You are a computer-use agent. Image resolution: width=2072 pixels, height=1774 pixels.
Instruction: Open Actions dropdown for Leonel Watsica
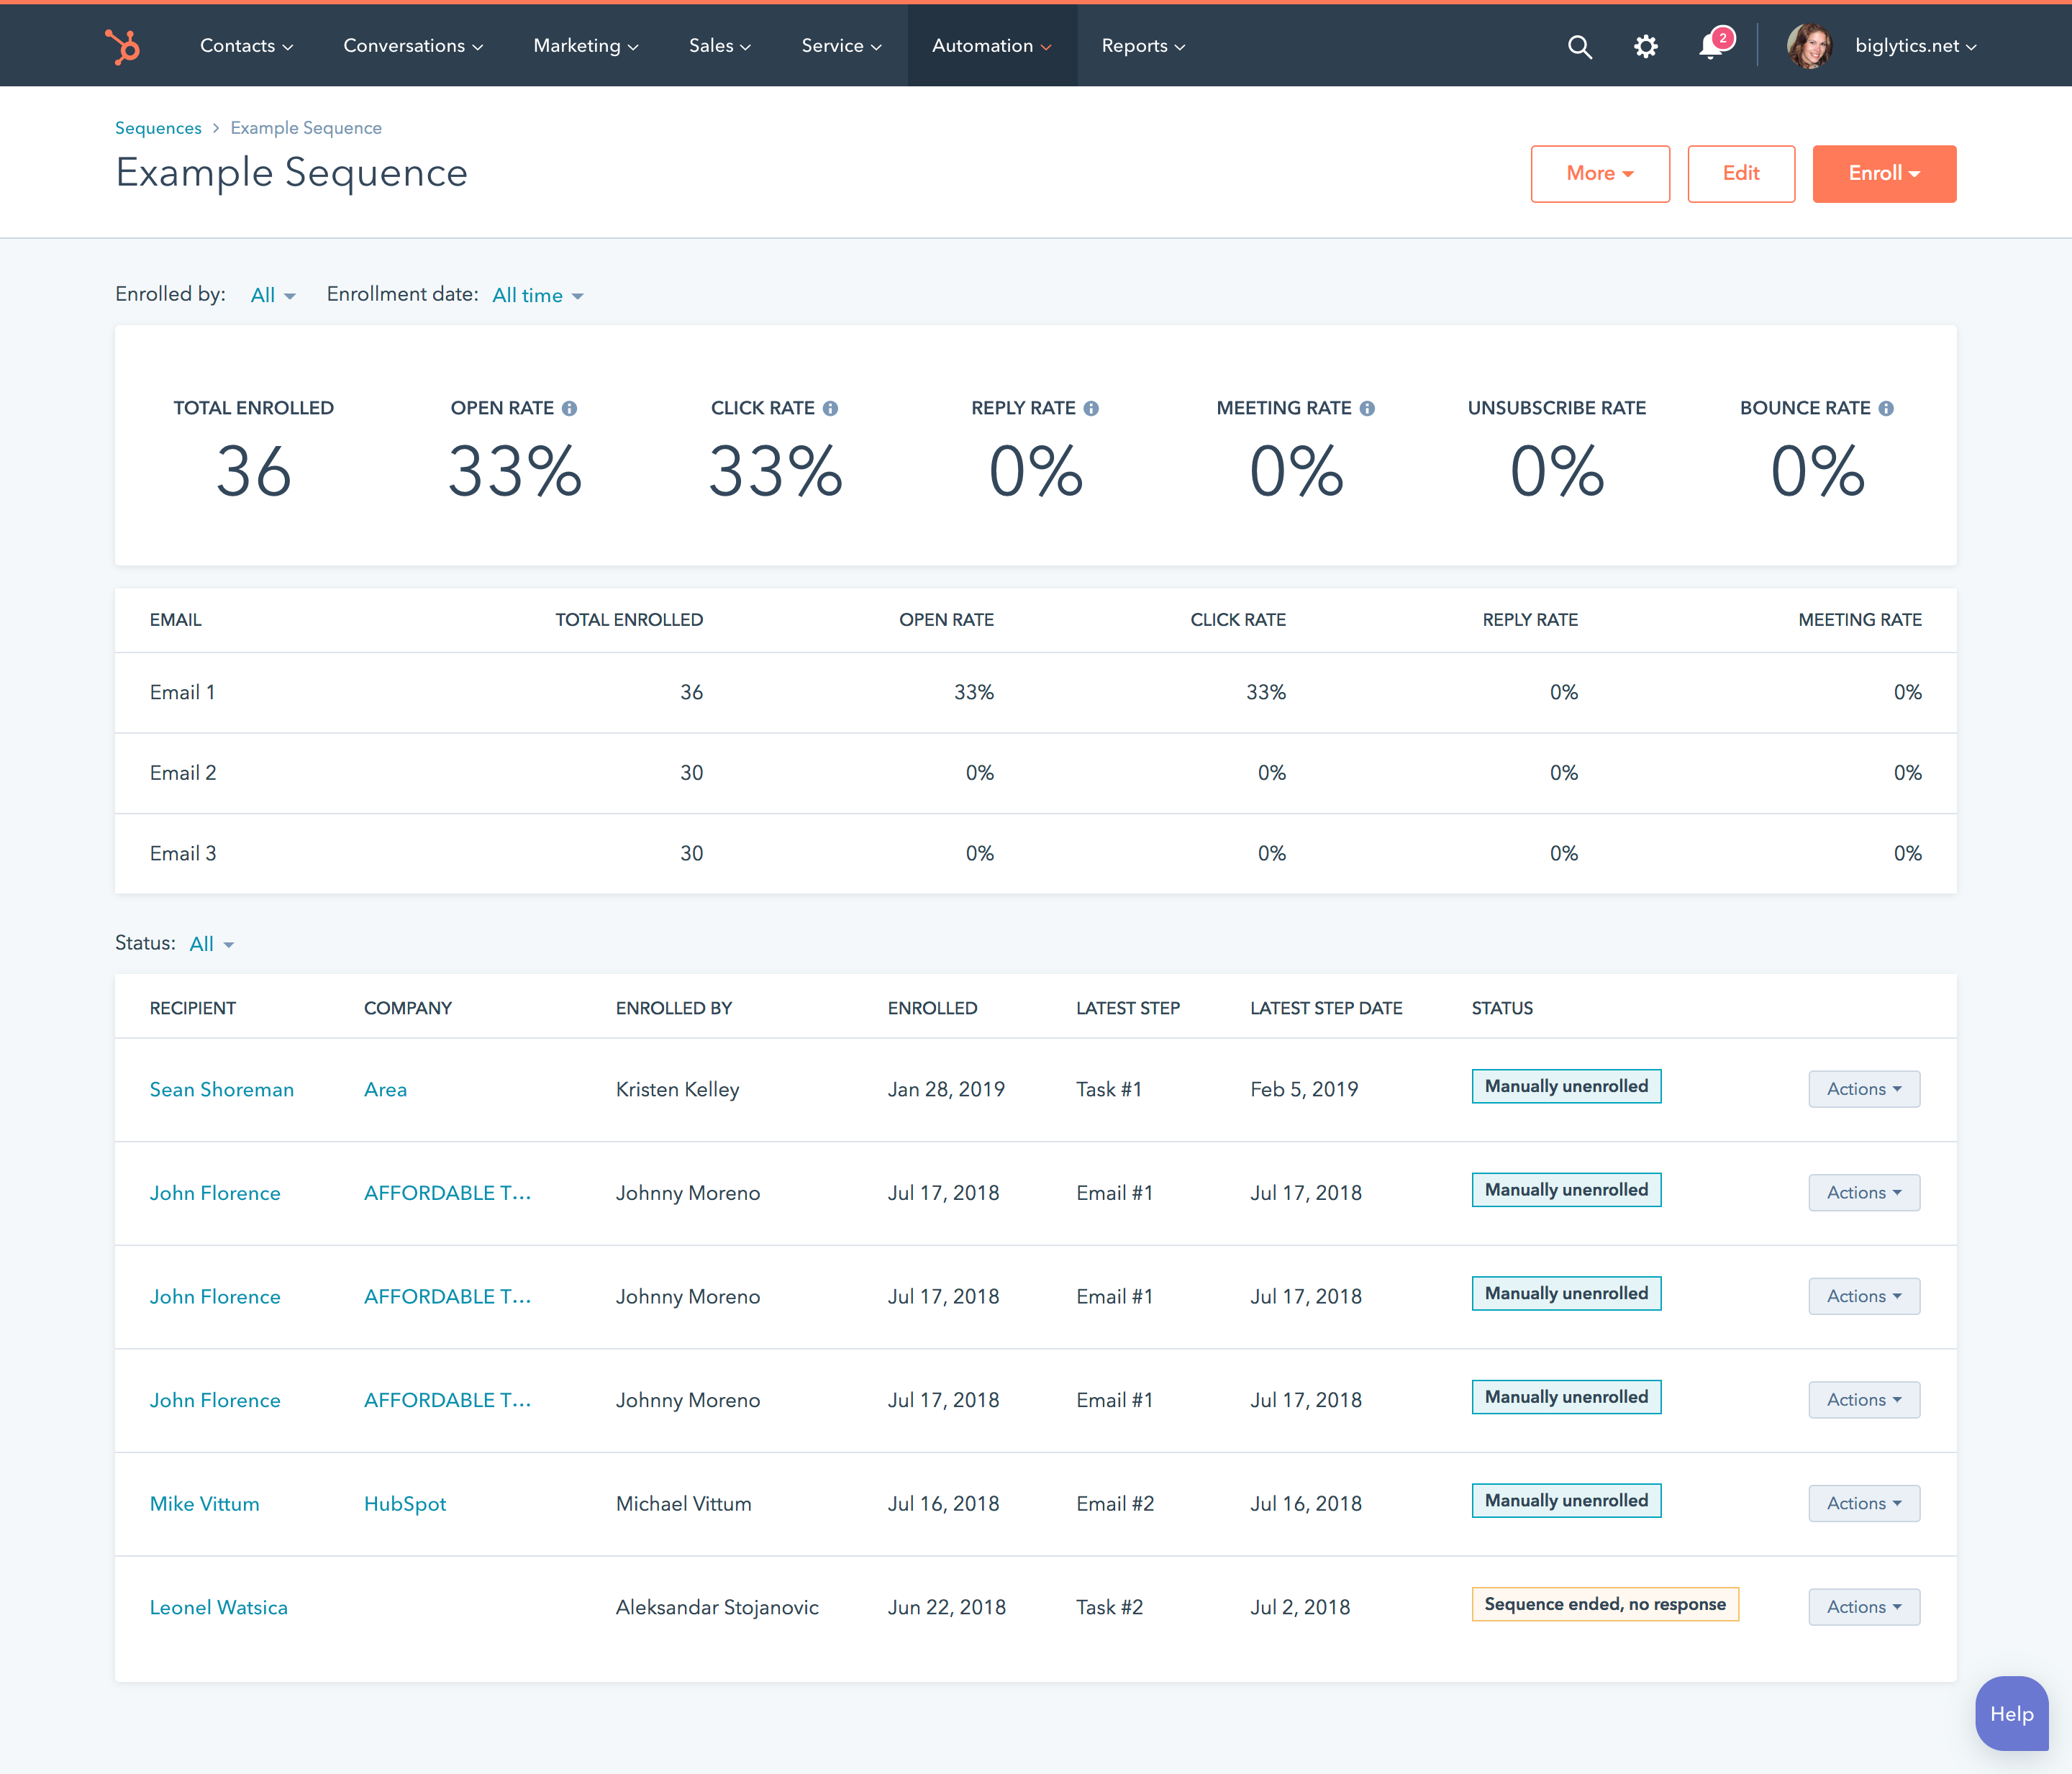1864,1607
